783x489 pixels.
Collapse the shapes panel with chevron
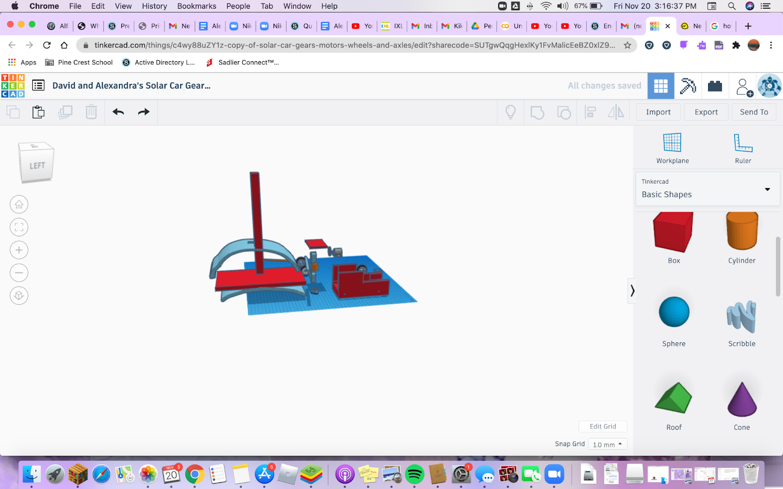pos(632,291)
